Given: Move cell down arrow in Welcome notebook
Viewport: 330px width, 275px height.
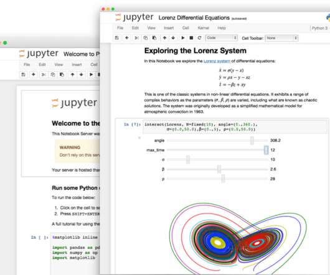Looking at the screenshot, I should tap(81, 75).
